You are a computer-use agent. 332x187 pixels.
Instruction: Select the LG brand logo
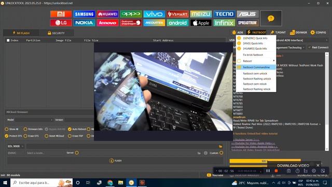[x=61, y=23]
